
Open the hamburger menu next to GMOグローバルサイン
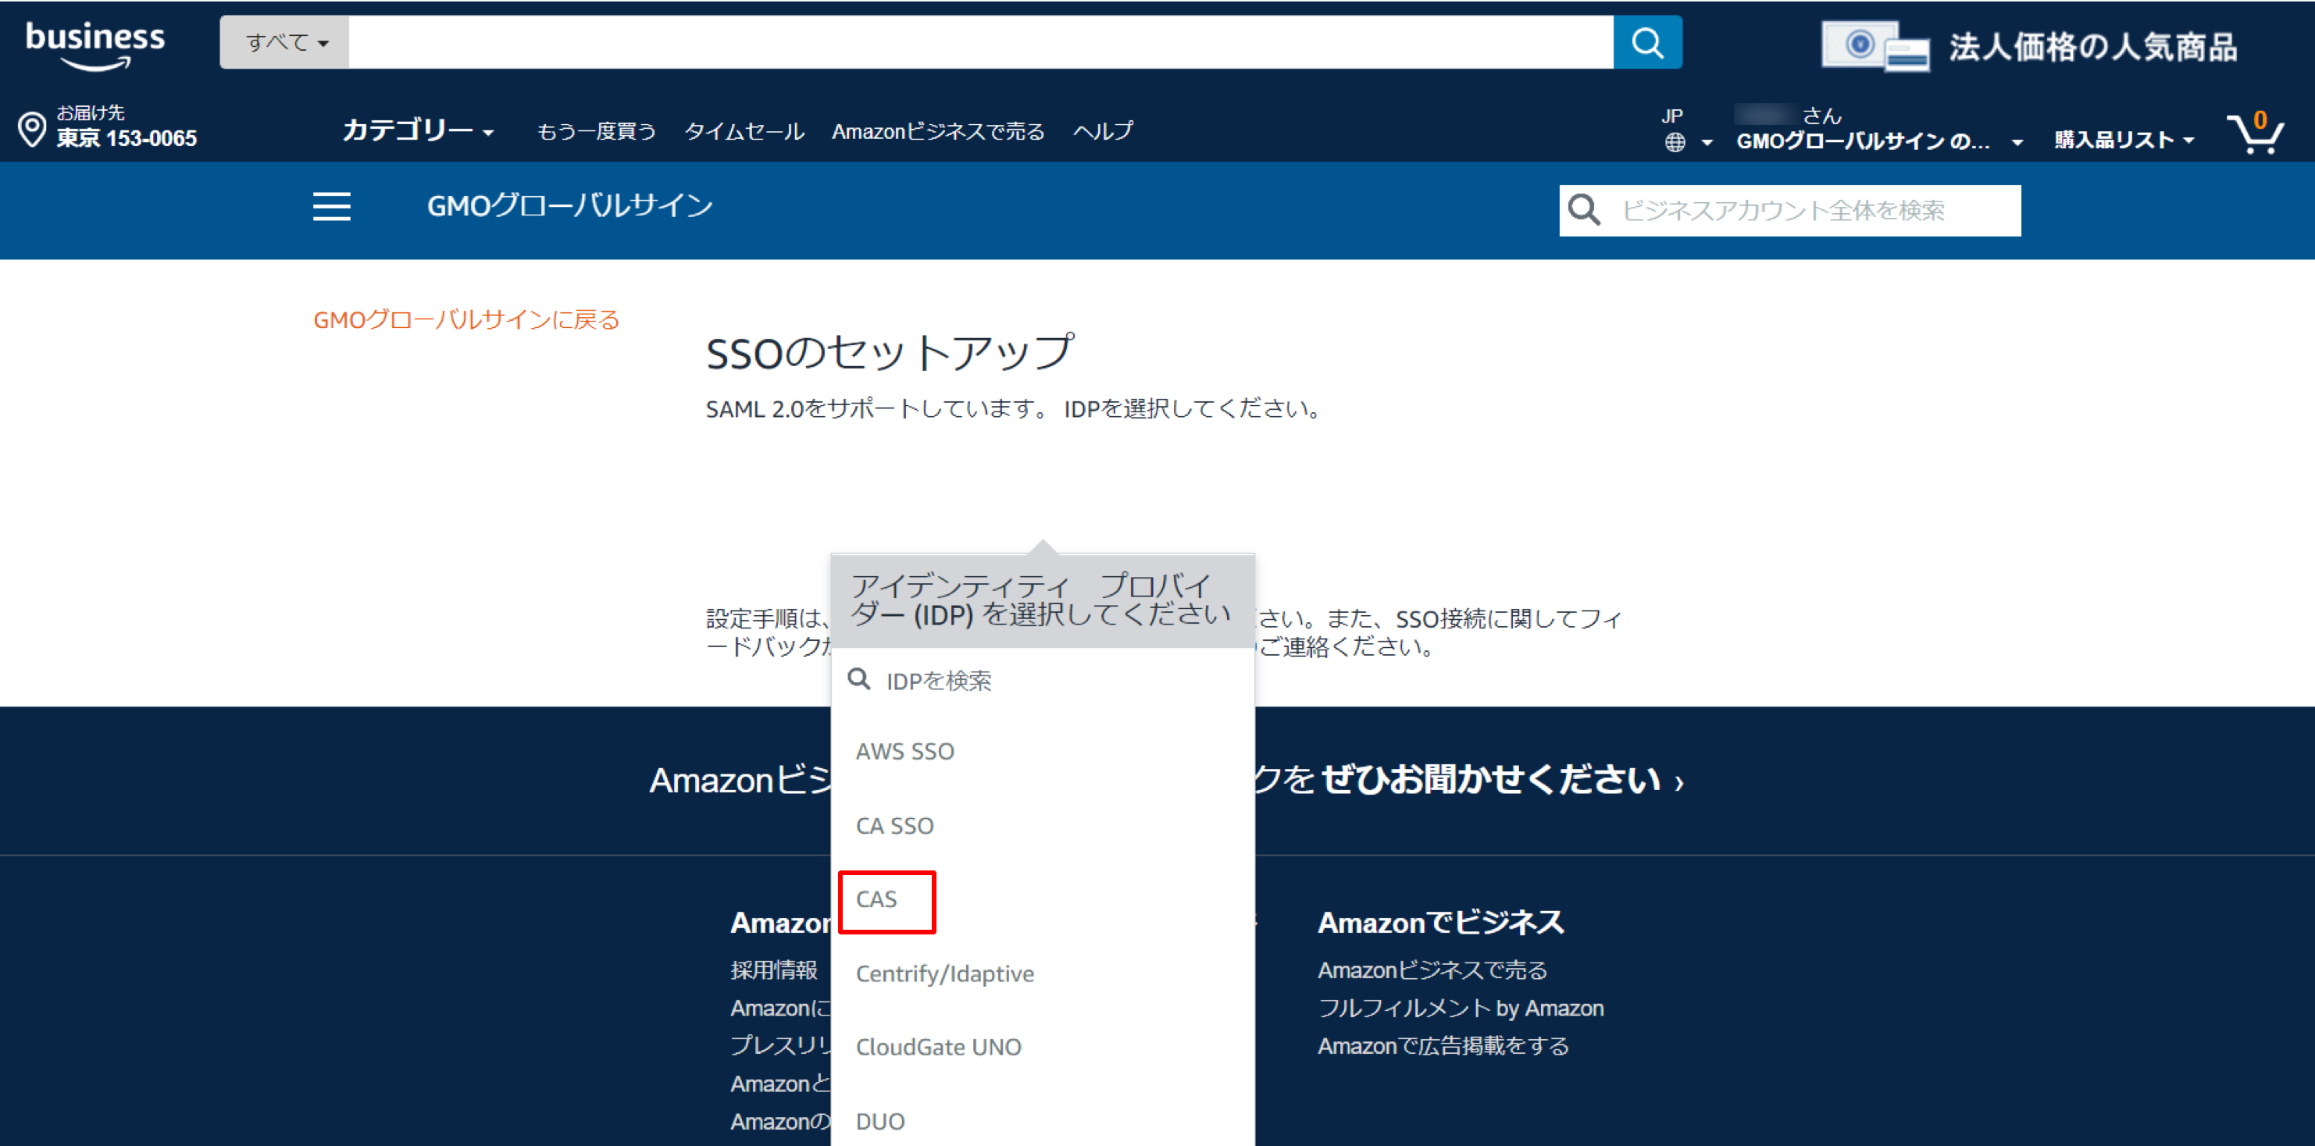332,207
